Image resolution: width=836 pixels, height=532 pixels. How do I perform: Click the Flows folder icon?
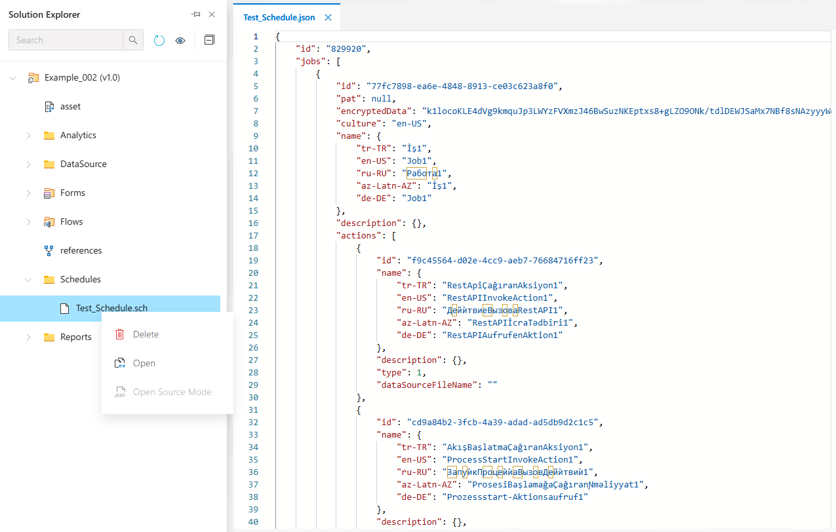49,222
